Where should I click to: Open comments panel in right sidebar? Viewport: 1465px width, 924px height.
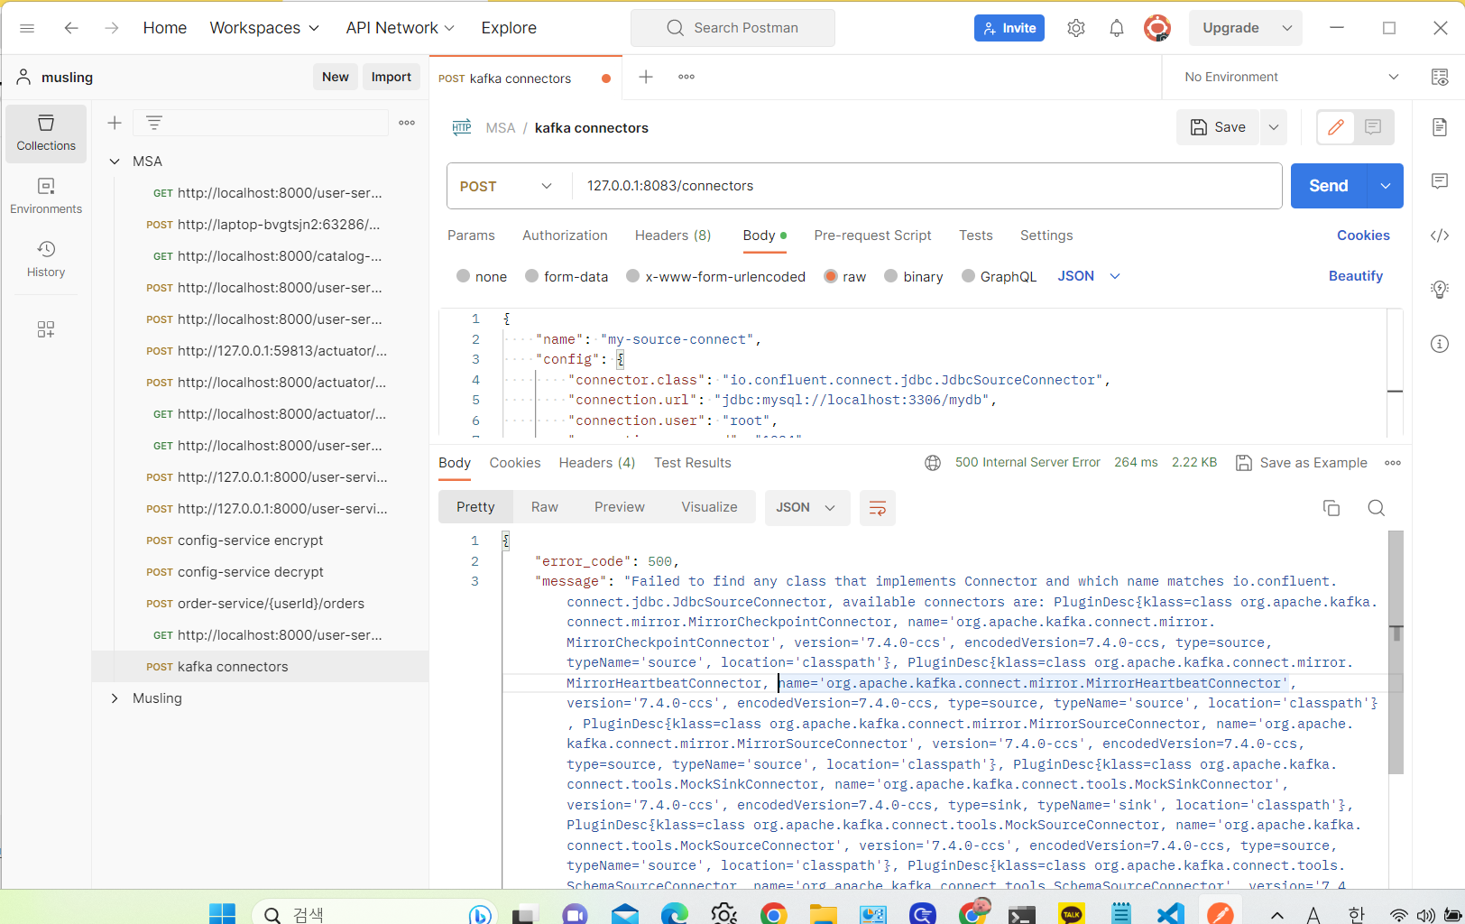pos(1440,181)
